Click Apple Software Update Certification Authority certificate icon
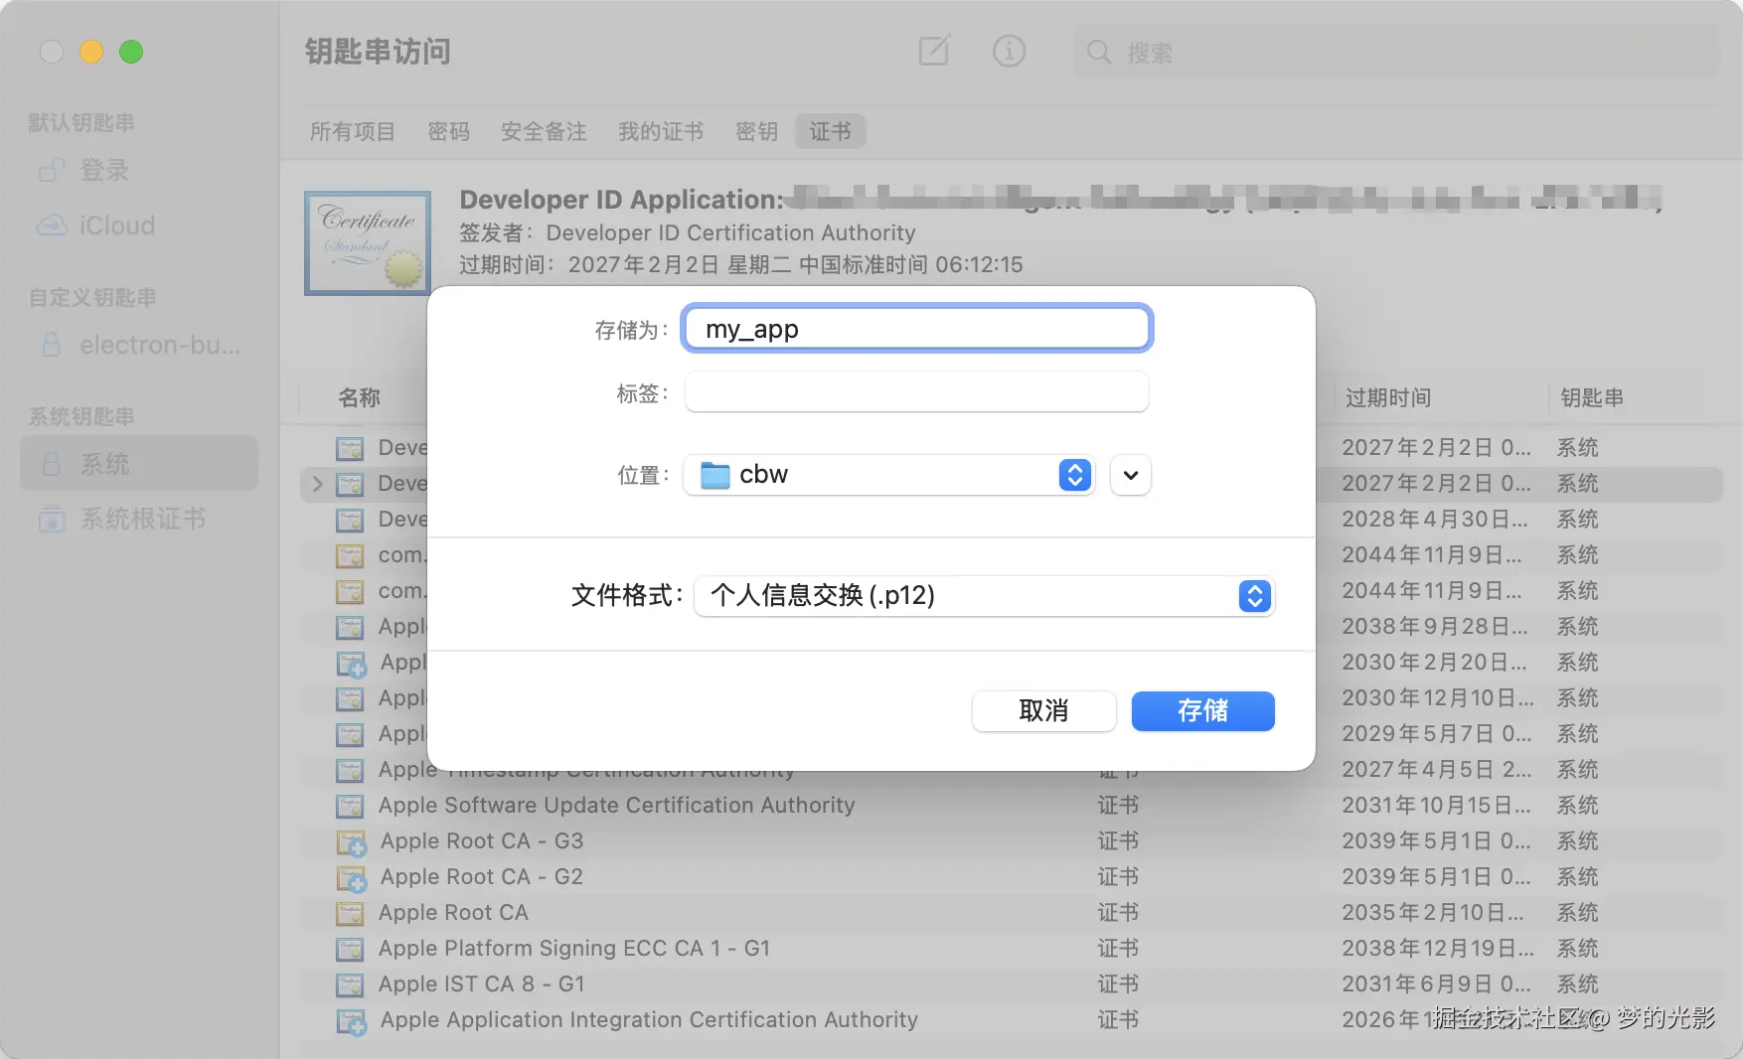 coord(350,806)
